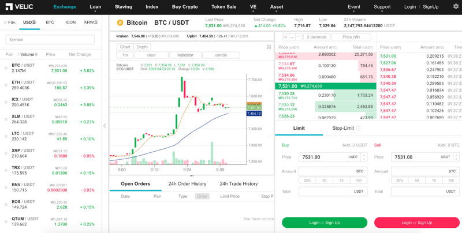Image resolution: width=462 pixels, height=233 pixels.
Task: Click the SignUp link in header
Action: coord(430,7)
